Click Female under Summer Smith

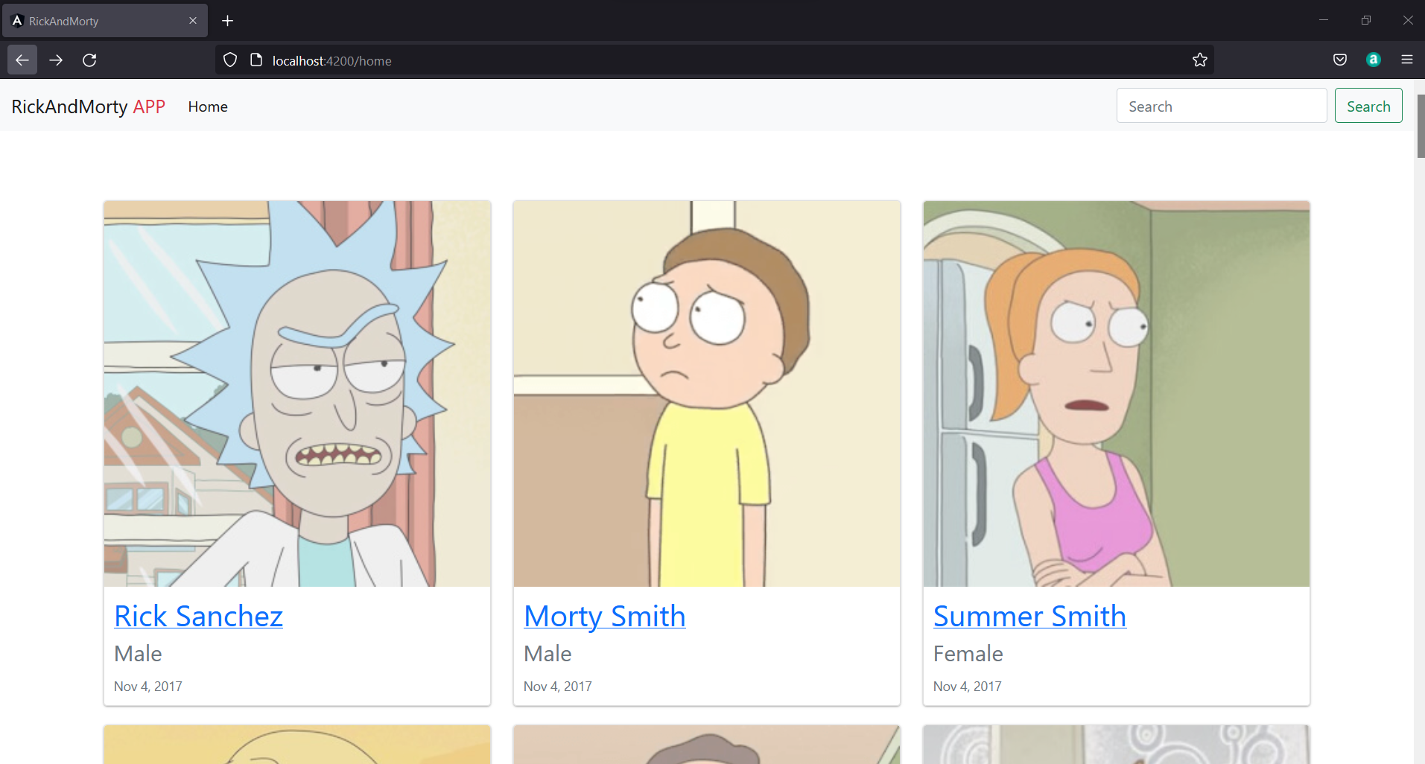point(968,654)
